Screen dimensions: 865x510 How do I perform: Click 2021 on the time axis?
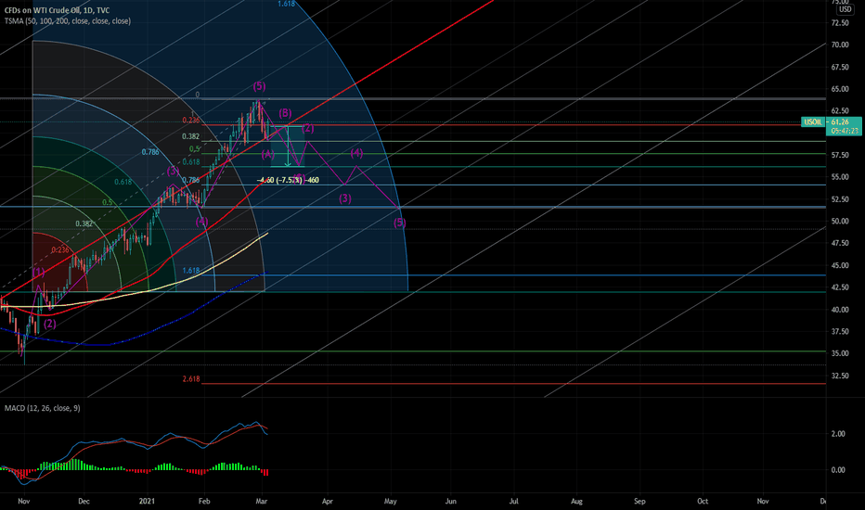coord(147,501)
